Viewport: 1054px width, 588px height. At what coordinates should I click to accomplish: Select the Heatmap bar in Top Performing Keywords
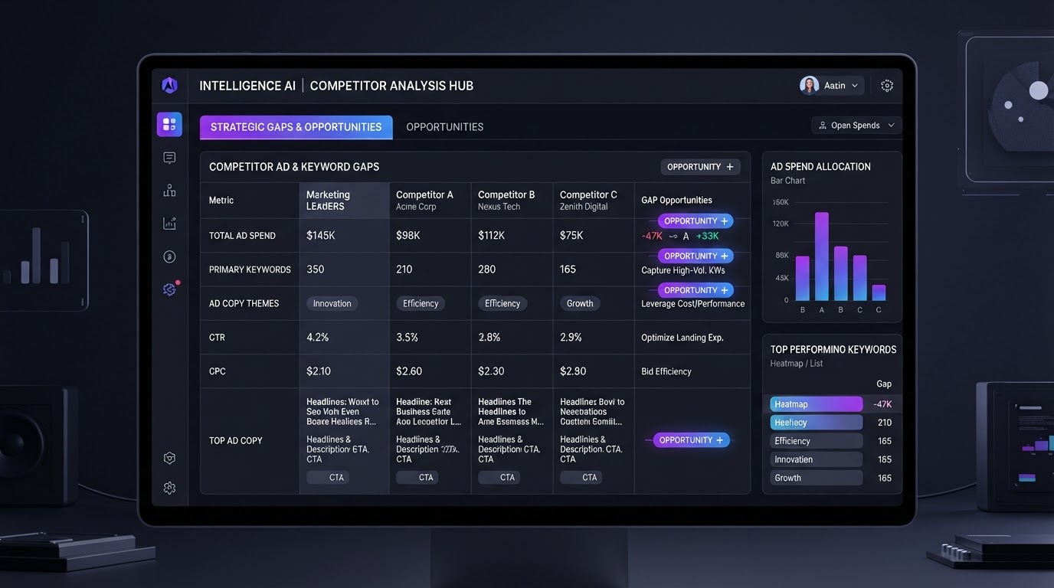pos(817,404)
